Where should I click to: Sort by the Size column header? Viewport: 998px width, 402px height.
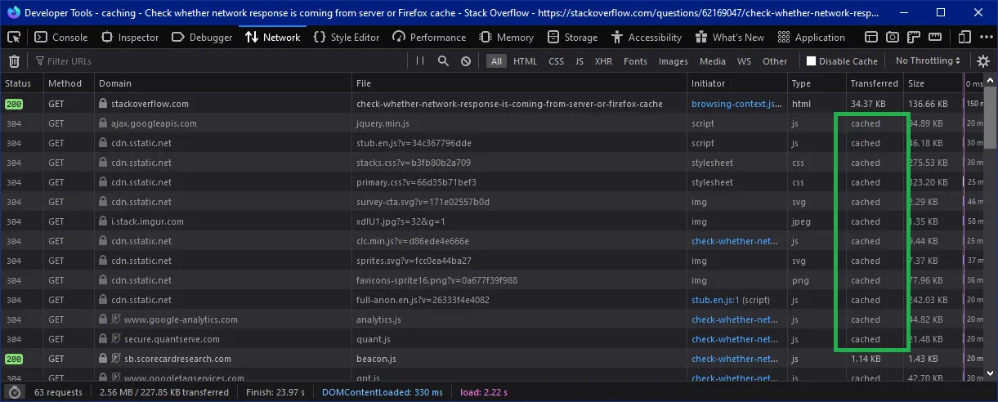pos(933,83)
